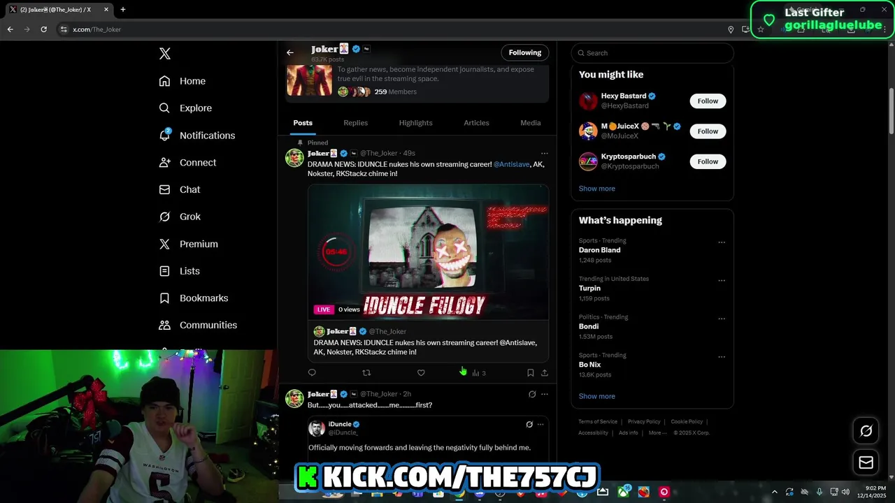Open a new browser tab
This screenshot has width=895, height=503.
(123, 10)
